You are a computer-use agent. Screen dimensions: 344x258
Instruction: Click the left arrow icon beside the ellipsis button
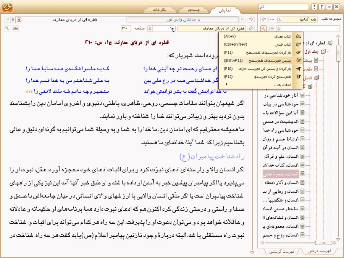(264, 19)
